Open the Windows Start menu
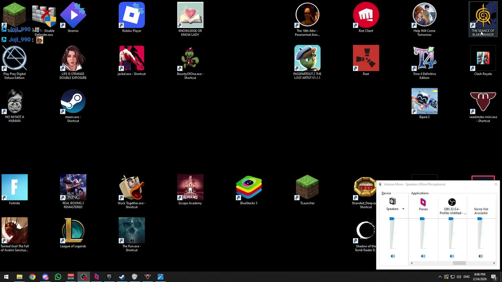 (6, 277)
